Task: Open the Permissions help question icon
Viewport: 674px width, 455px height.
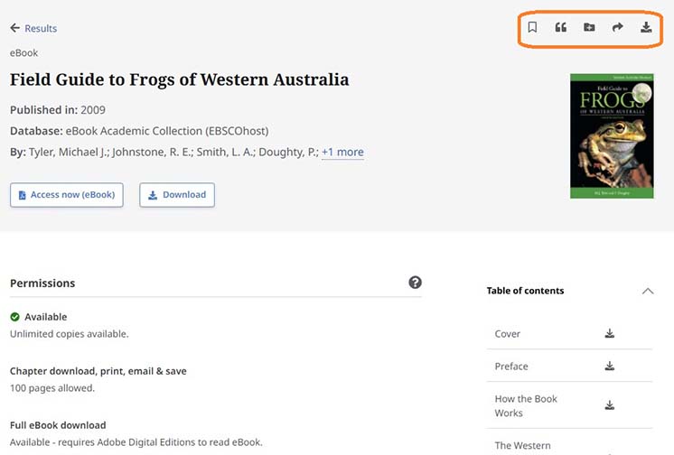Action: point(415,283)
